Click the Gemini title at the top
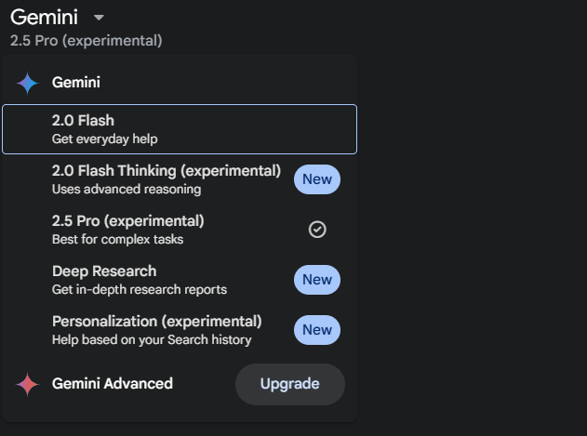Image resolution: width=587 pixels, height=436 pixels. pos(44,18)
